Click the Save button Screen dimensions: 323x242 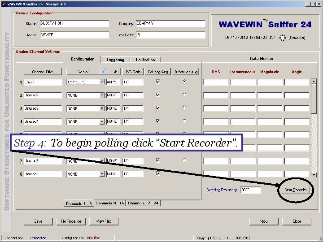click(38, 221)
